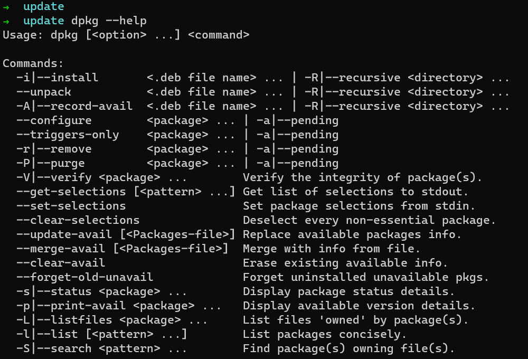The width and height of the screenshot is (528, 359).
Task: Click the '-S|--search' option text
Action: point(53,348)
